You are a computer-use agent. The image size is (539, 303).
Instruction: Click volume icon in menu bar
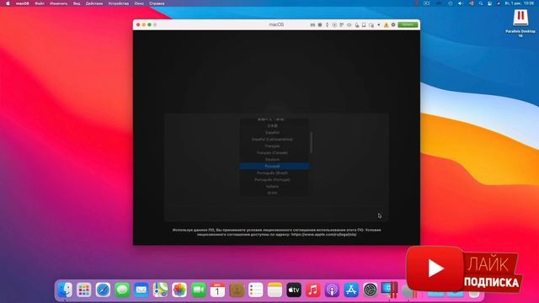(461, 3)
